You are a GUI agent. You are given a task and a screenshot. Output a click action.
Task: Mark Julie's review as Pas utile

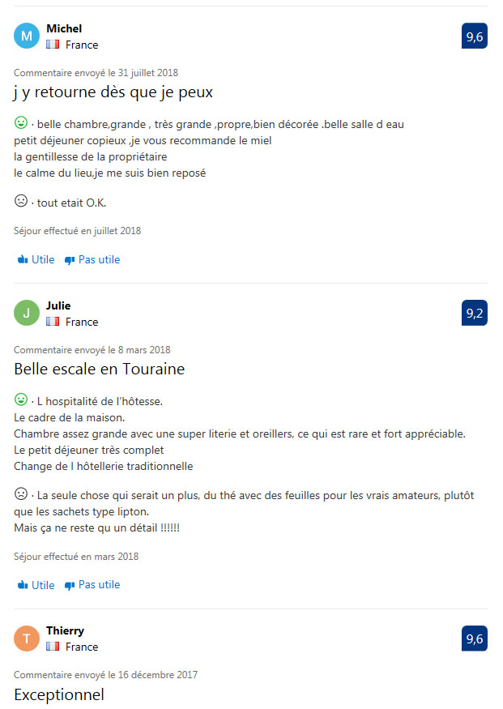click(x=92, y=585)
